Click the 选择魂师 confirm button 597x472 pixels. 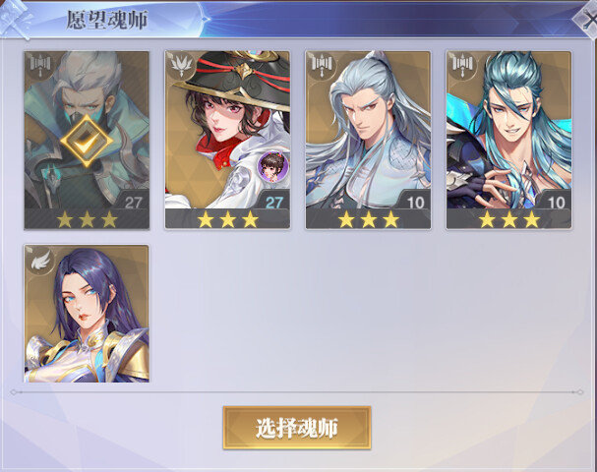point(297,428)
